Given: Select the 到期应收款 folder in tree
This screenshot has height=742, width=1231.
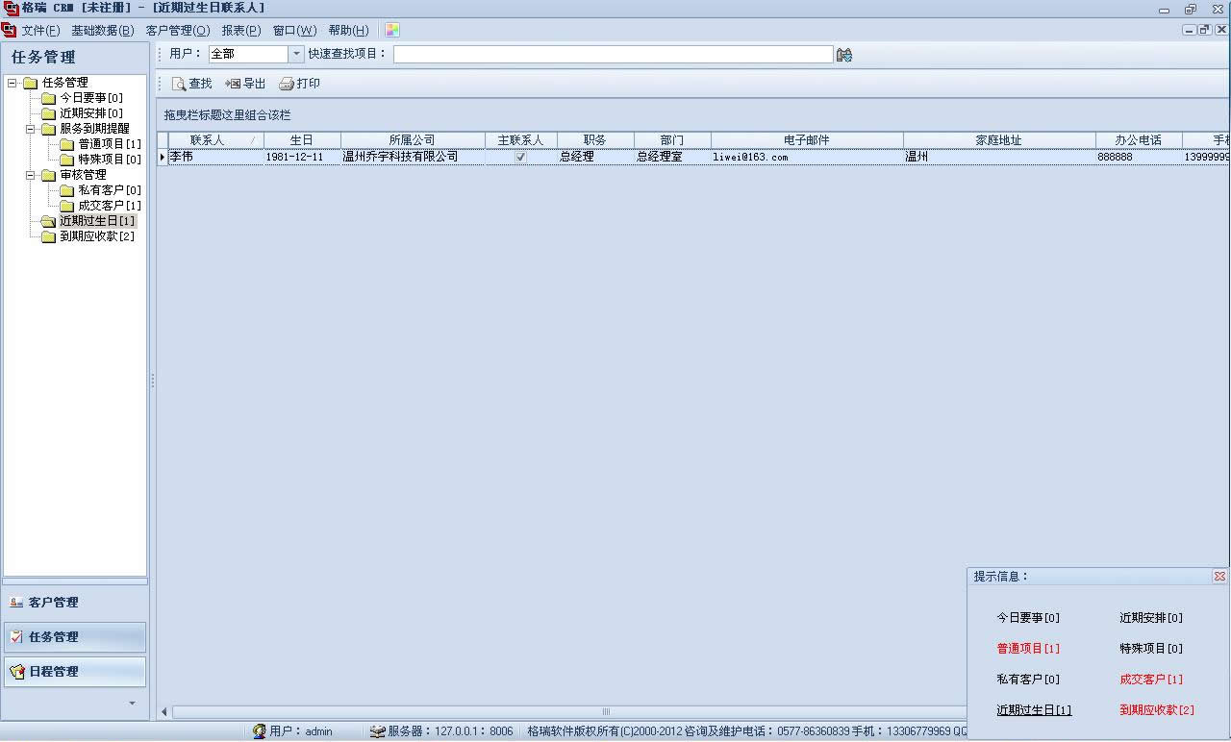Looking at the screenshot, I should click(x=96, y=236).
